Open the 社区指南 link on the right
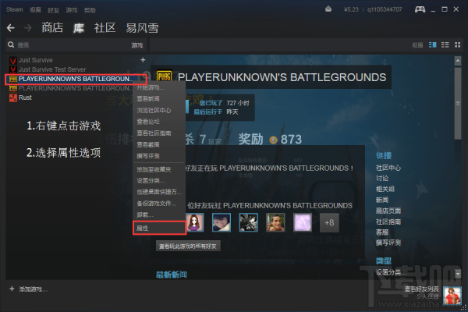 click(x=388, y=222)
